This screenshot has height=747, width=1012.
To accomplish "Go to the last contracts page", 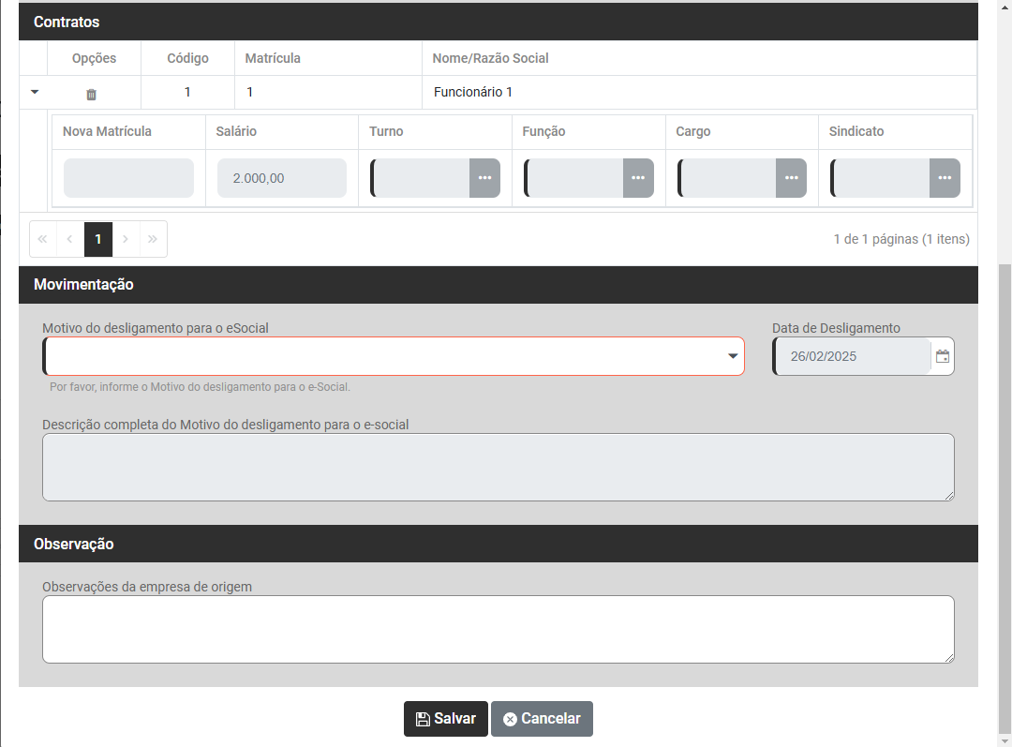I will (153, 240).
